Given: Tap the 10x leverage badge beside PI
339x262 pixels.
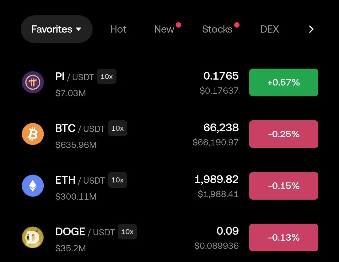Looking at the screenshot, I should pyautogui.click(x=106, y=77).
